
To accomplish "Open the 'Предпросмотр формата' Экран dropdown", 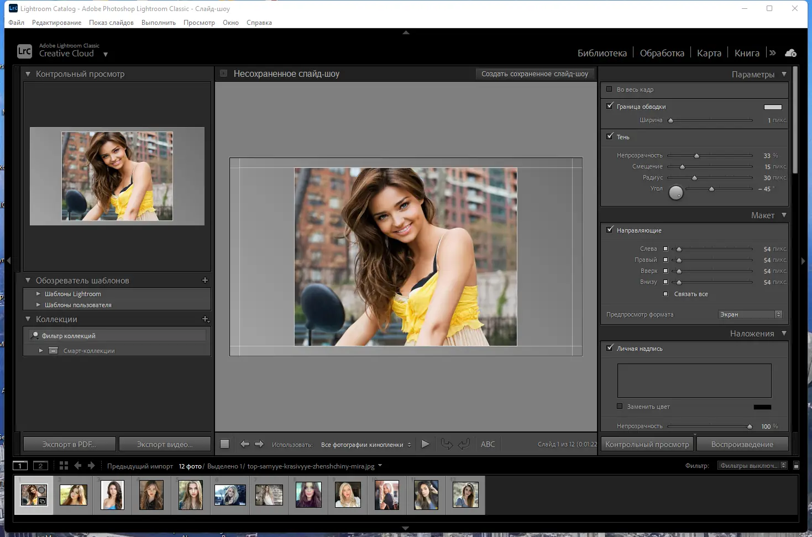I will point(750,314).
